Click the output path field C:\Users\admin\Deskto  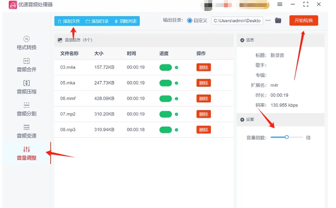(x=237, y=20)
